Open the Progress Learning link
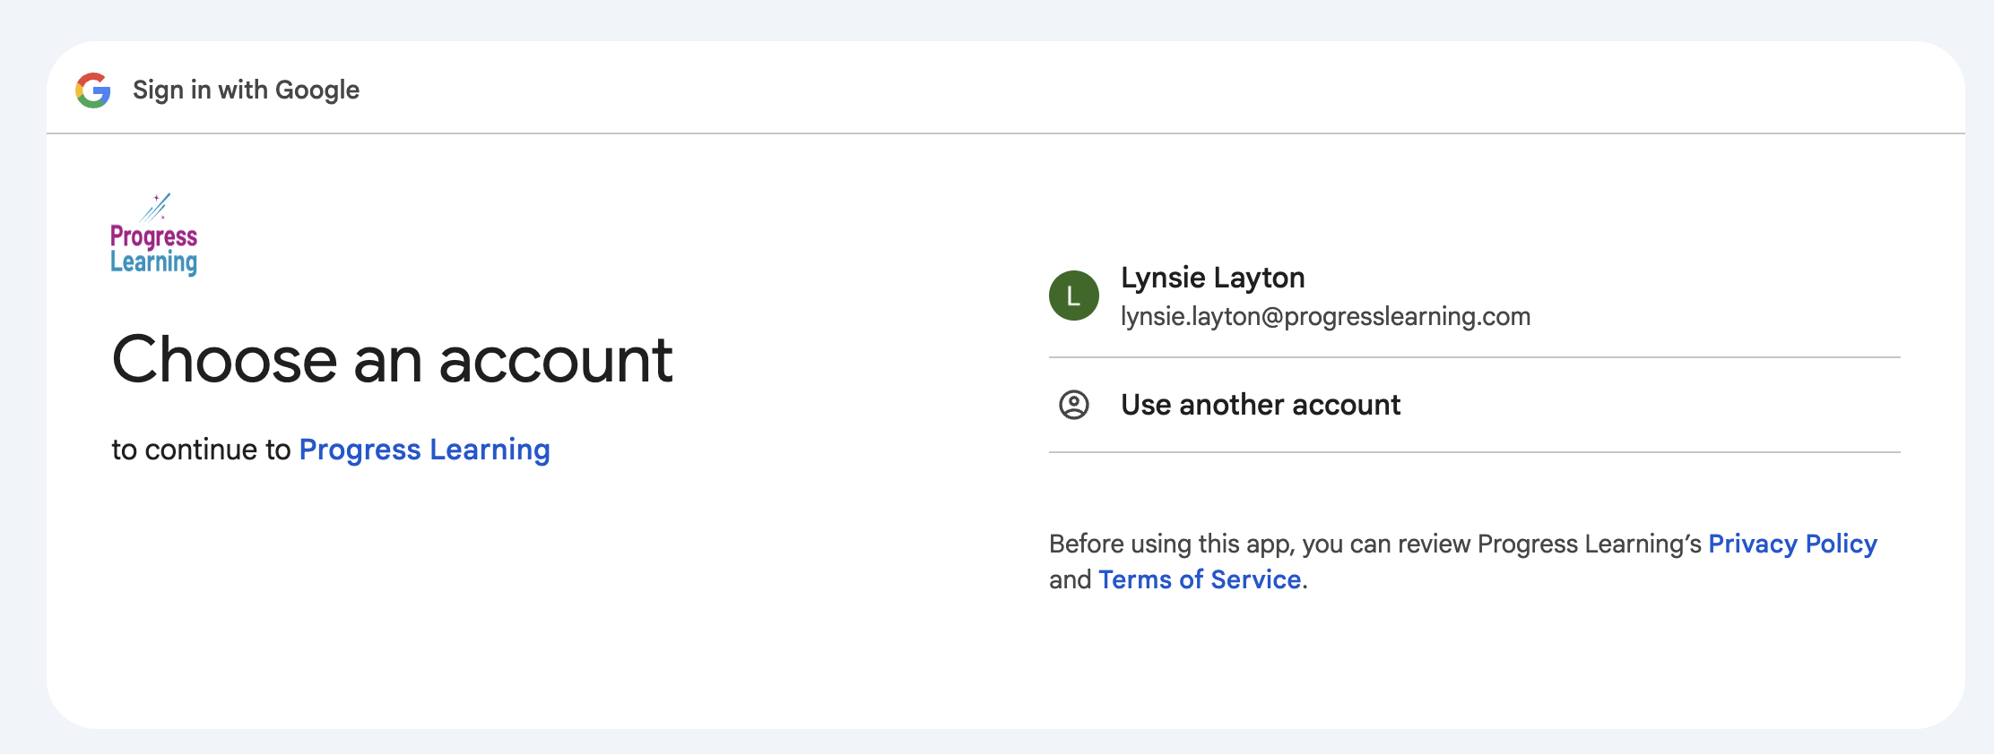The height and width of the screenshot is (754, 1994). click(424, 450)
